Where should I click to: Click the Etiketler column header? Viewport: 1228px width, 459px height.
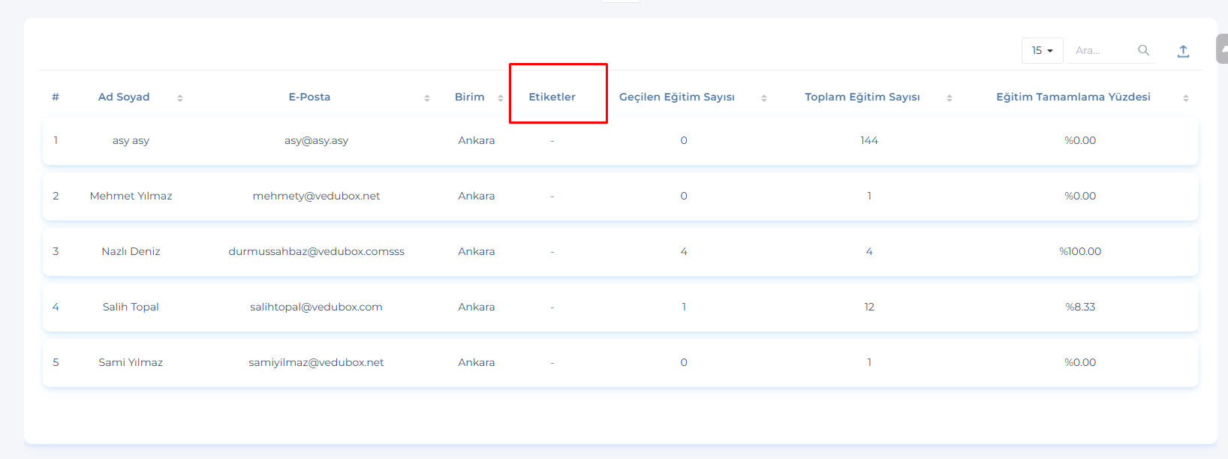click(552, 97)
